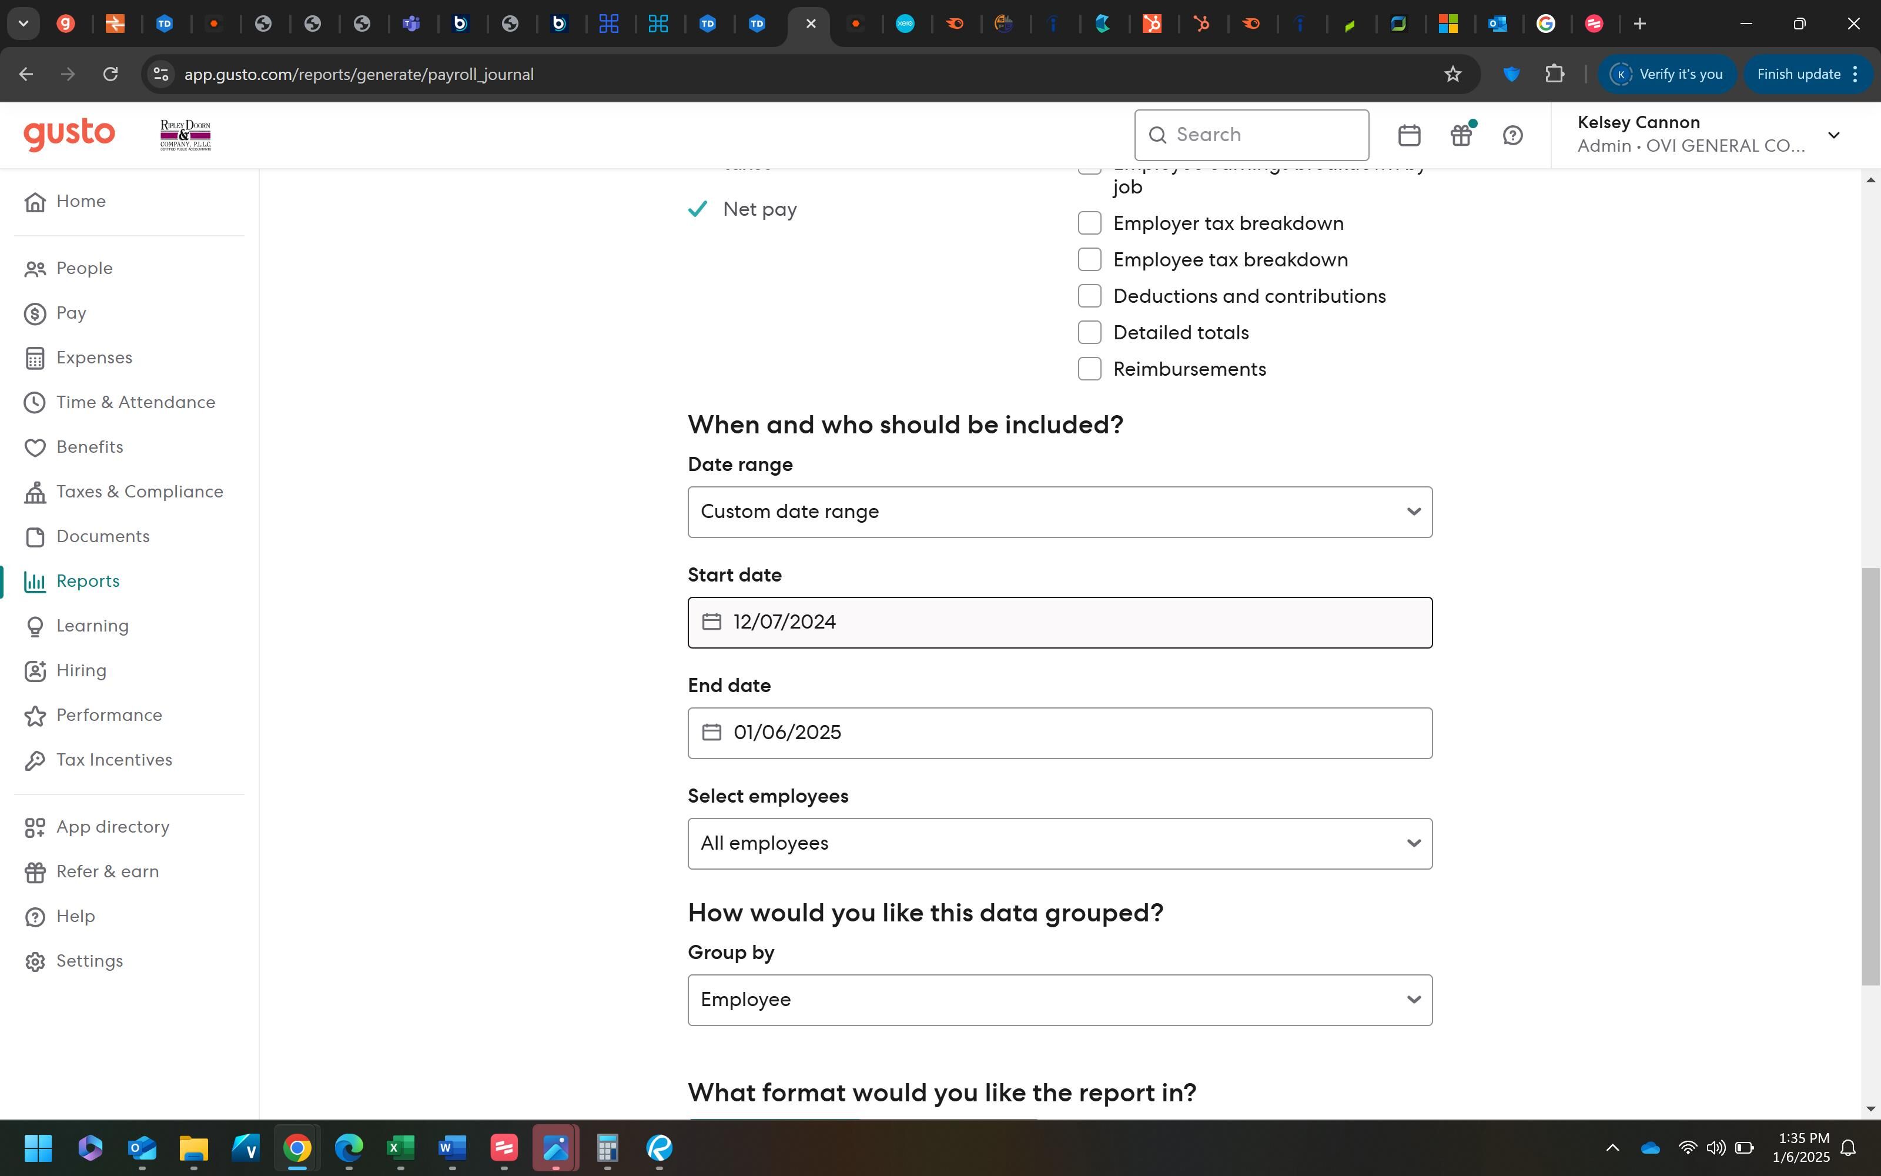Bookmark this page with the star icon
1881x1176 pixels.
(1452, 75)
